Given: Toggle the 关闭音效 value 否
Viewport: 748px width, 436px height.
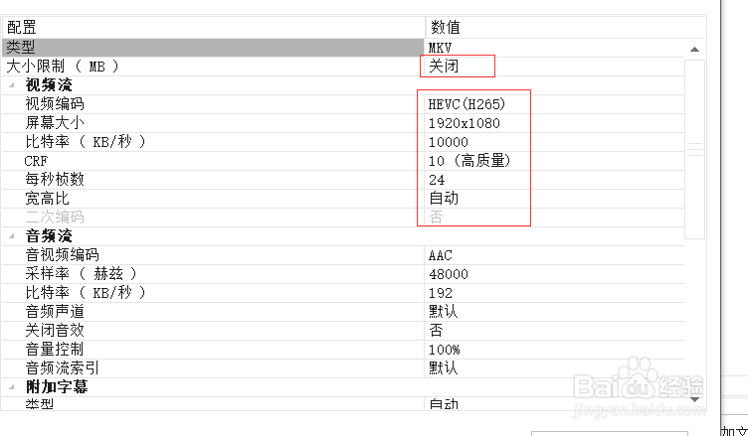Looking at the screenshot, I should [436, 331].
